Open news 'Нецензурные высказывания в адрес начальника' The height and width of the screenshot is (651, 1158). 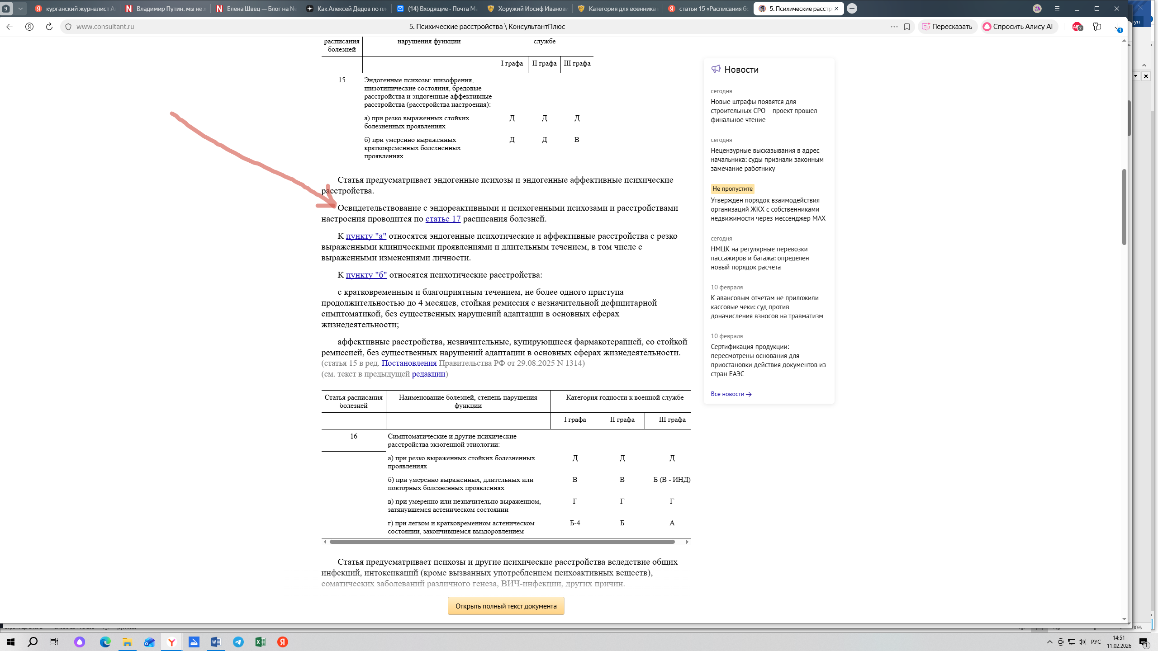pos(767,160)
